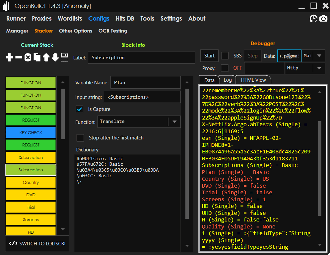Expand the data mode dropdown in the Debugger
Screen dimensions: 330x255
click(x=319, y=56)
